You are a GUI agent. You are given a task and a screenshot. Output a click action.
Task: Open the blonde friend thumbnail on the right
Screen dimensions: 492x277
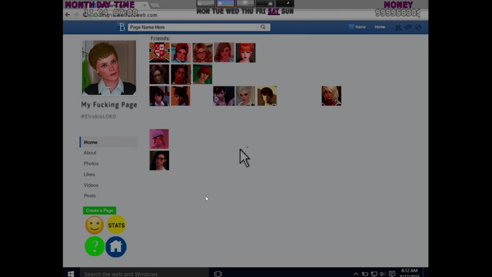[x=331, y=96]
